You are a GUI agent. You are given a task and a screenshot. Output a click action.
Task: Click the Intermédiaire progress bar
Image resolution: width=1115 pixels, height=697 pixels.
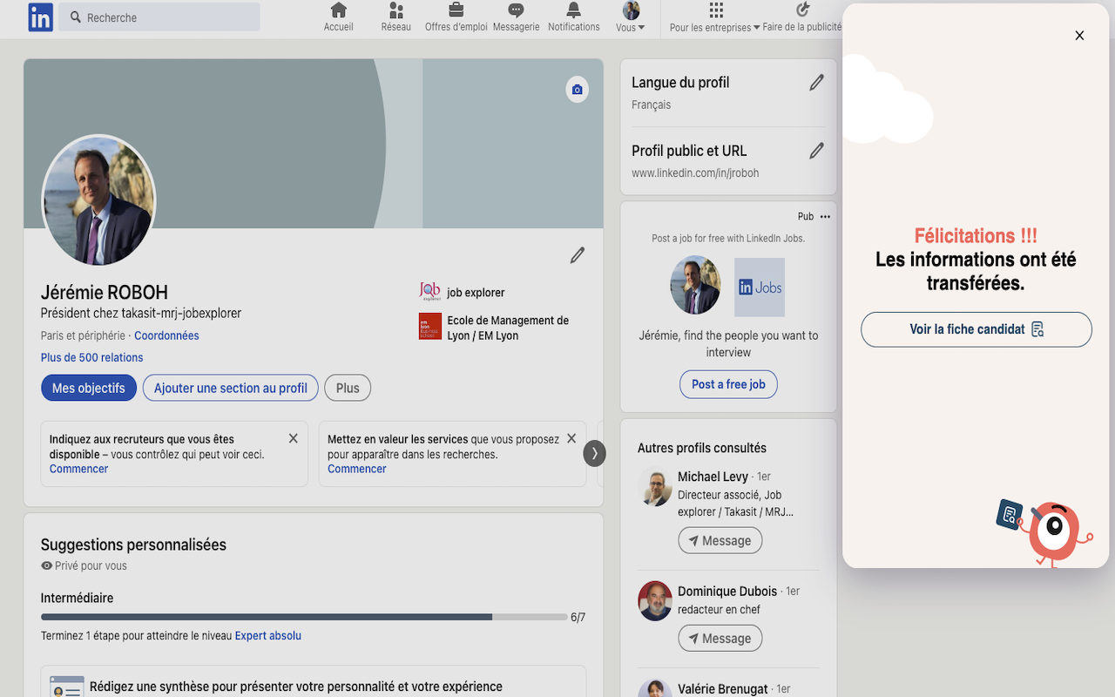(x=303, y=616)
